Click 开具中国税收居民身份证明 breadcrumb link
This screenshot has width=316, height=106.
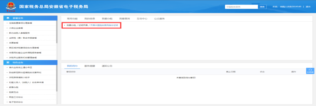coord(104,25)
